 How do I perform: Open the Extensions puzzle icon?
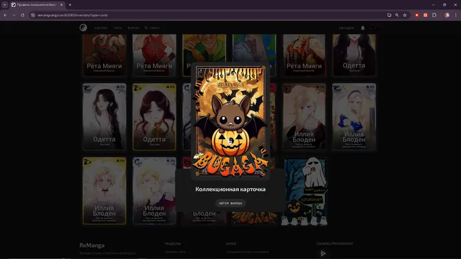point(434,15)
